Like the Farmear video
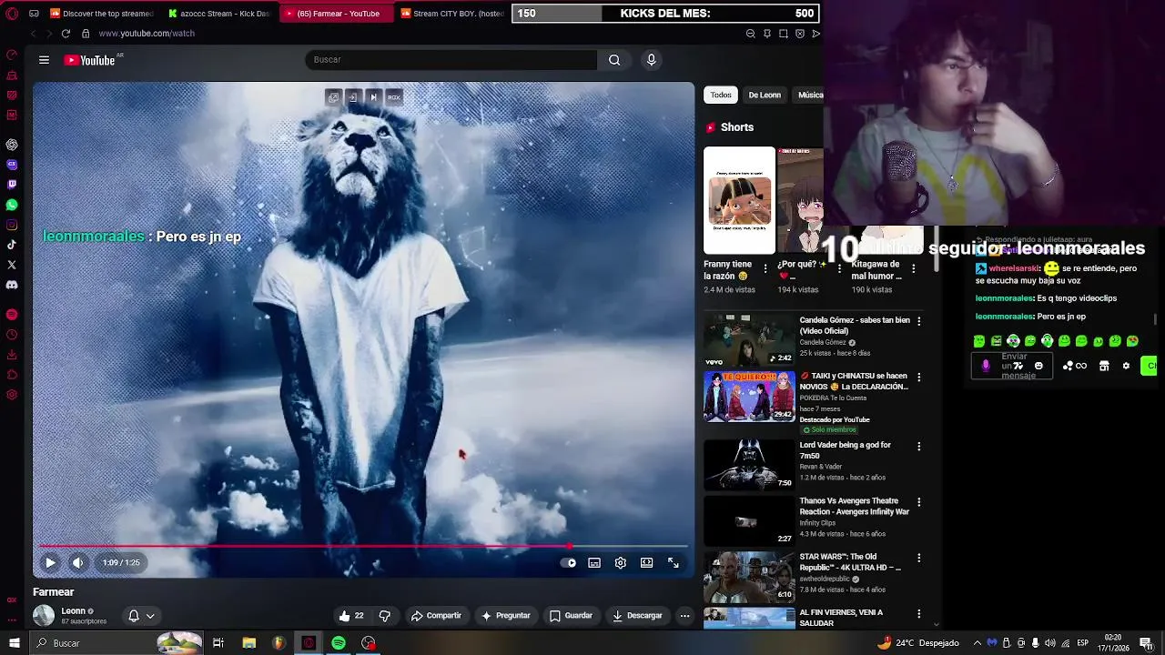 click(x=350, y=616)
